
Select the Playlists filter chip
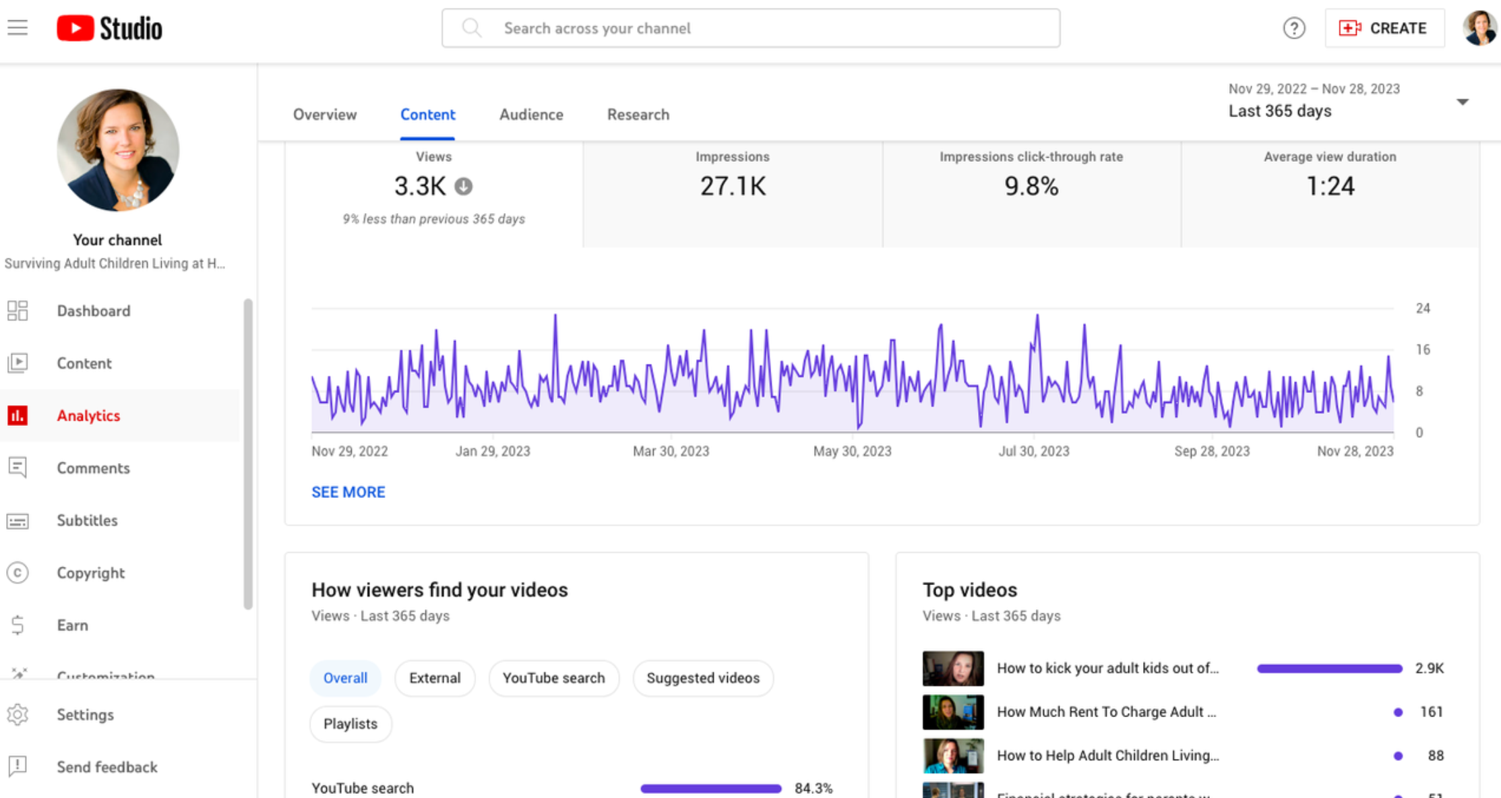[350, 724]
